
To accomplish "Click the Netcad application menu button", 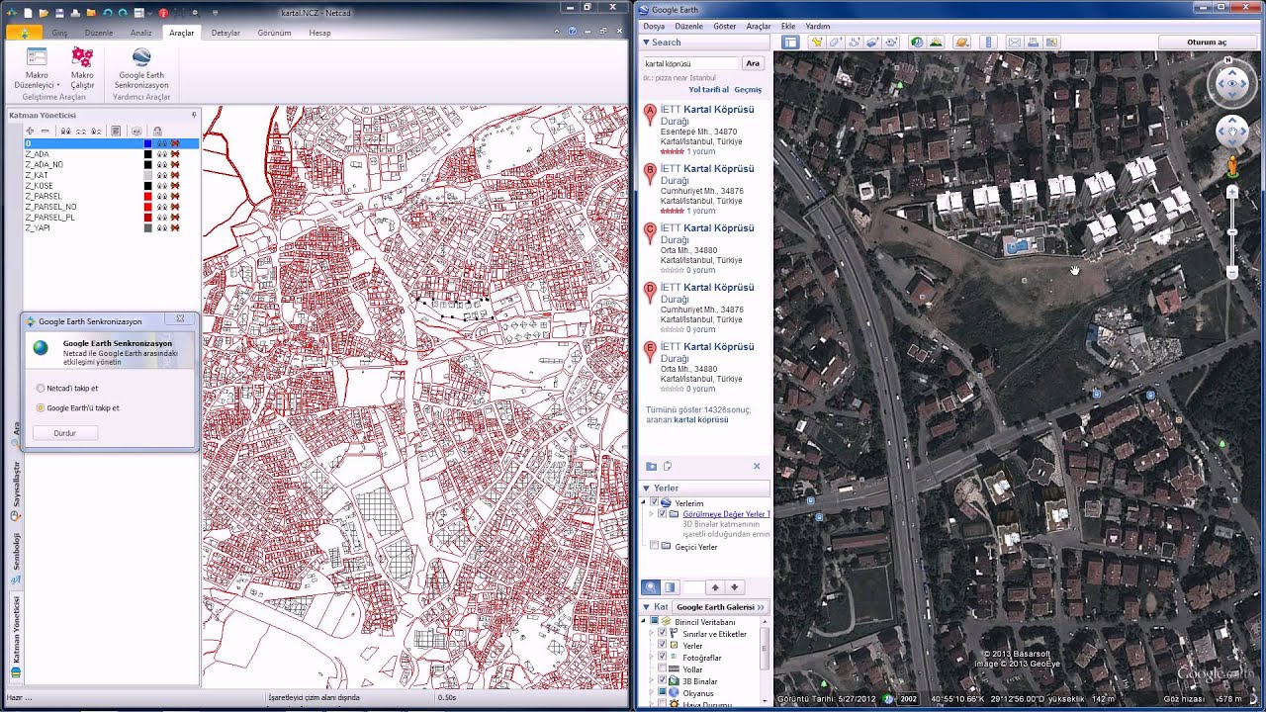I will click(x=24, y=33).
